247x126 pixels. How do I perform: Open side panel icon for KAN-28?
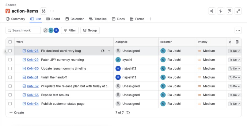[x=103, y=51]
